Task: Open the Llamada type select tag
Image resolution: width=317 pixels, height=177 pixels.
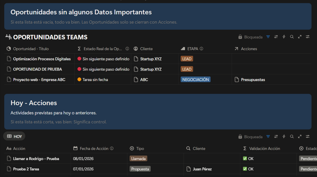Action: click(138, 159)
